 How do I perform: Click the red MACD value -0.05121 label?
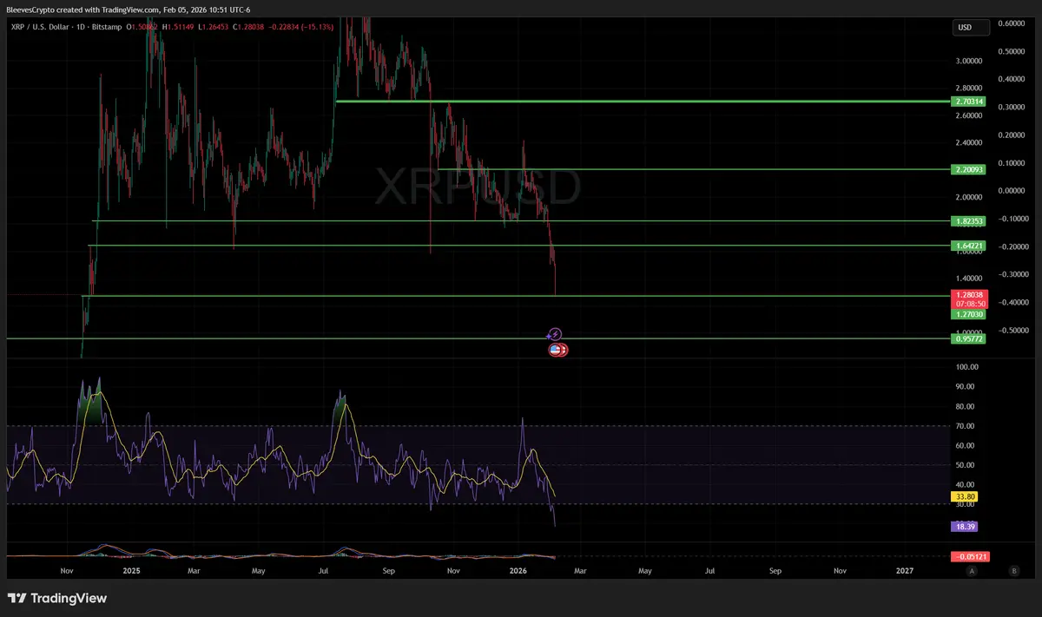(x=969, y=556)
